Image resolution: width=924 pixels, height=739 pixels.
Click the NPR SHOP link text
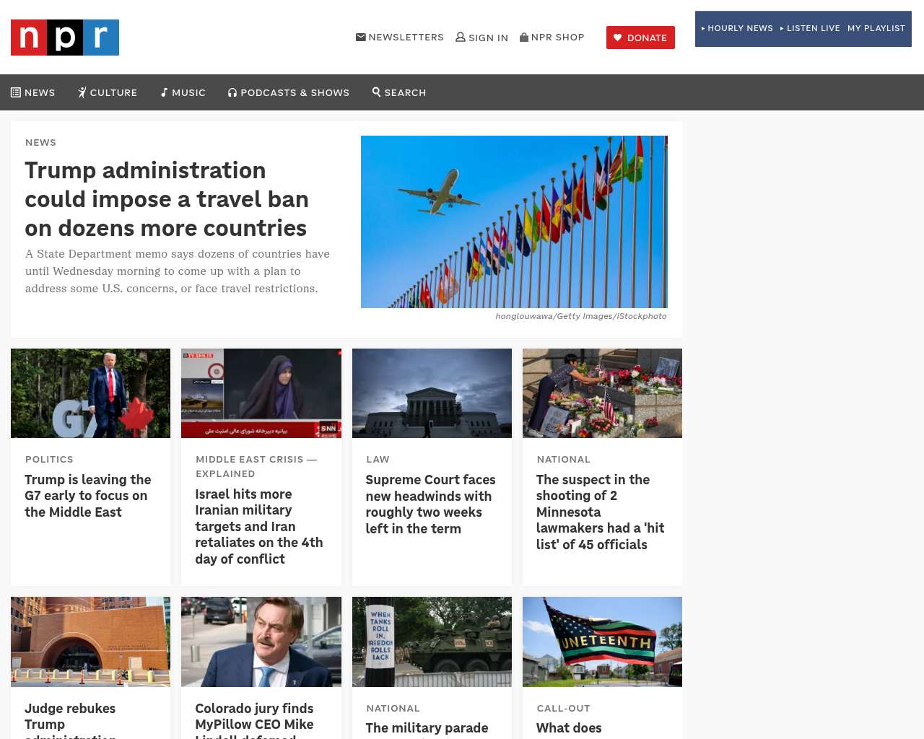(557, 37)
